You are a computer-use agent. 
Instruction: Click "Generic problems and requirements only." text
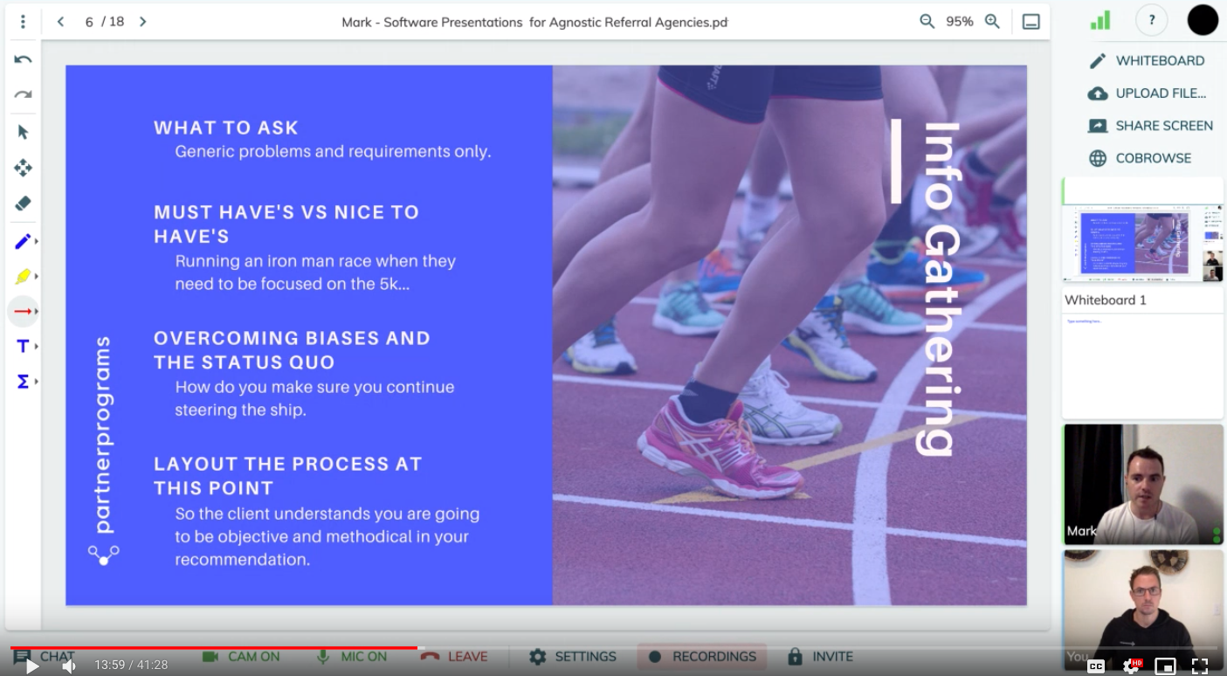333,151
